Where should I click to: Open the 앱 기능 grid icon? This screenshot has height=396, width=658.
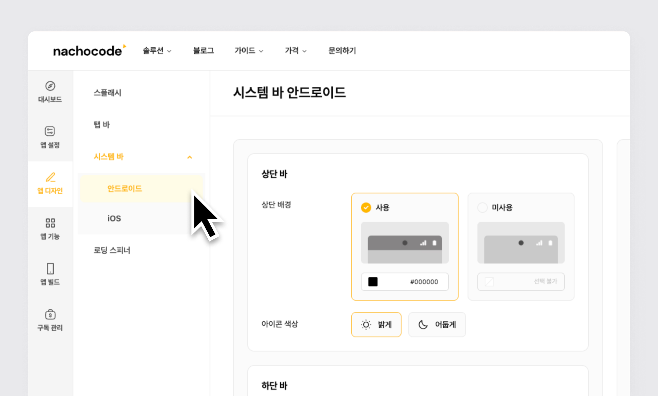click(x=50, y=223)
